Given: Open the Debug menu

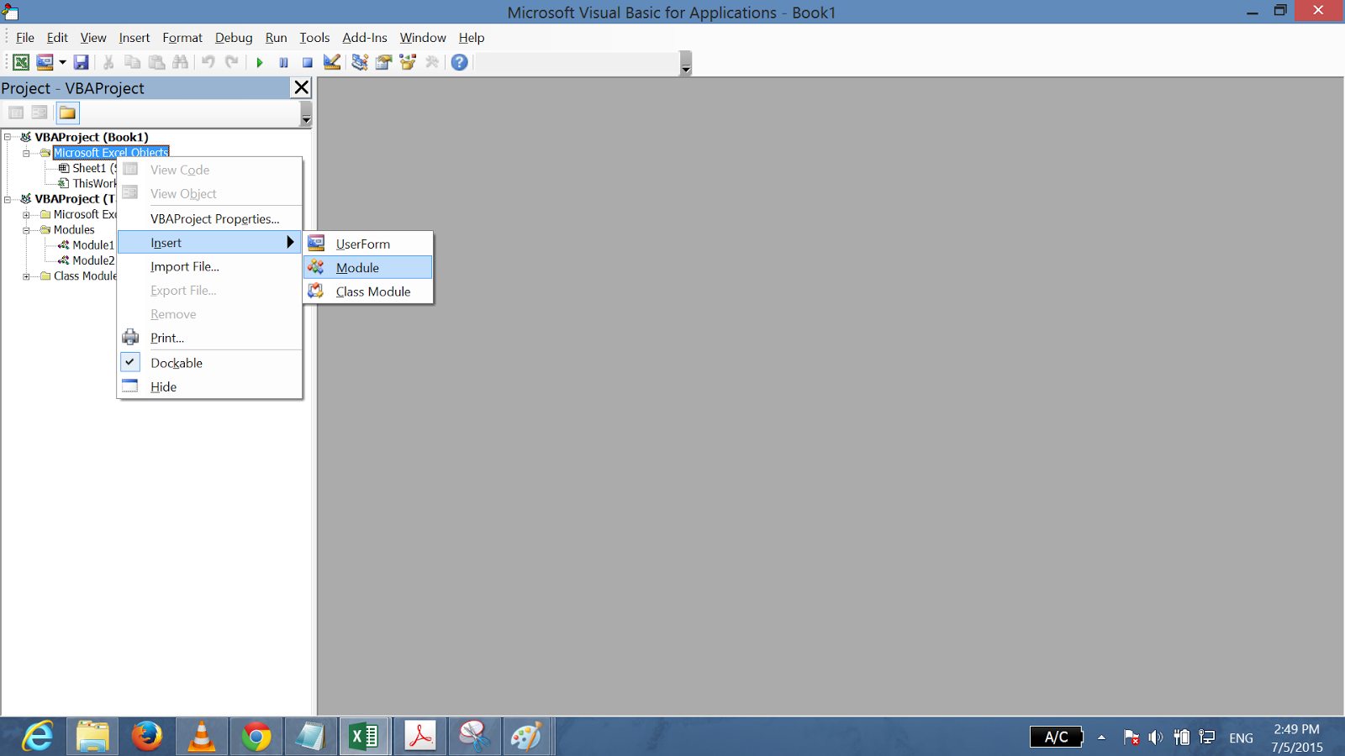Looking at the screenshot, I should 234,38.
